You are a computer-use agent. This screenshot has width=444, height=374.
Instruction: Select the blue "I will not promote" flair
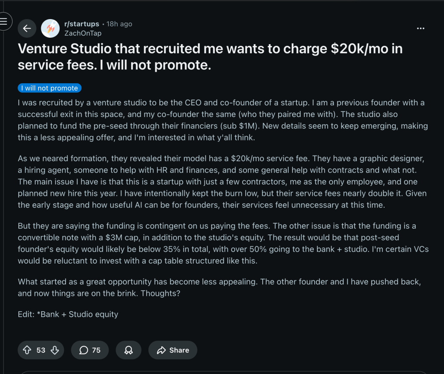(49, 88)
